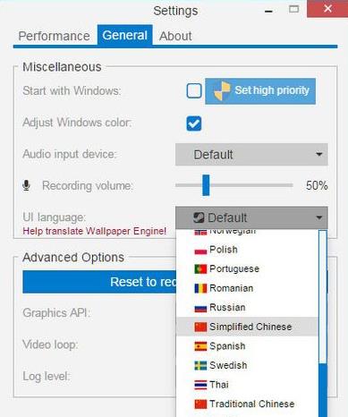
Task: Click the Russian flag icon
Action: (200, 308)
